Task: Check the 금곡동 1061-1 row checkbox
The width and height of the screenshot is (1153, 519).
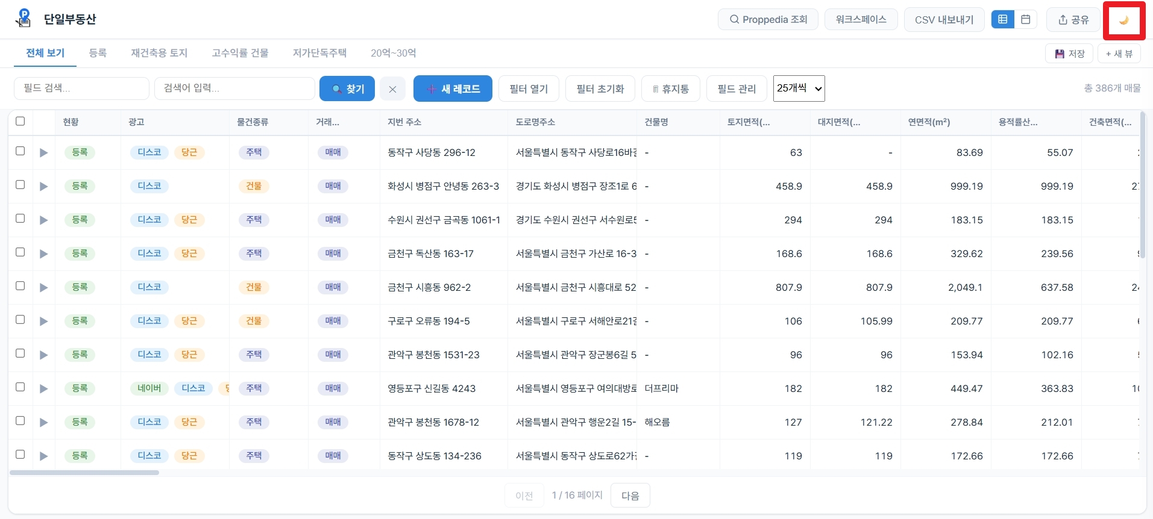Action: (x=20, y=219)
